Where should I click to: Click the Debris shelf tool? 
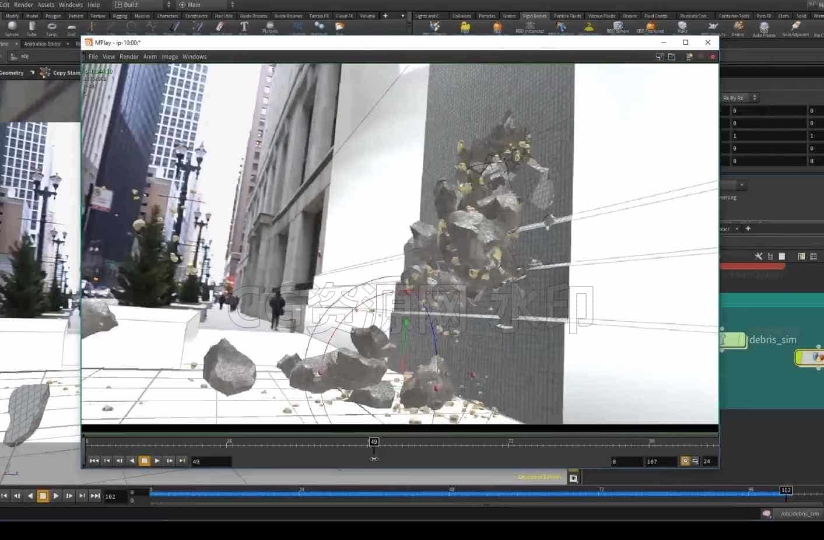click(738, 29)
